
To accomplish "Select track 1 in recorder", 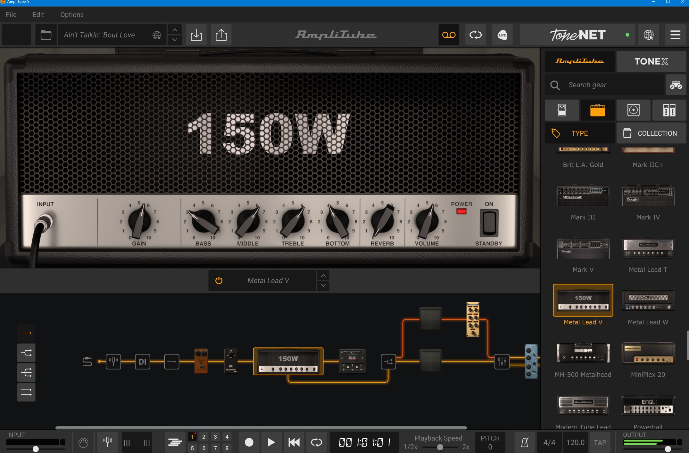I will coord(192,436).
